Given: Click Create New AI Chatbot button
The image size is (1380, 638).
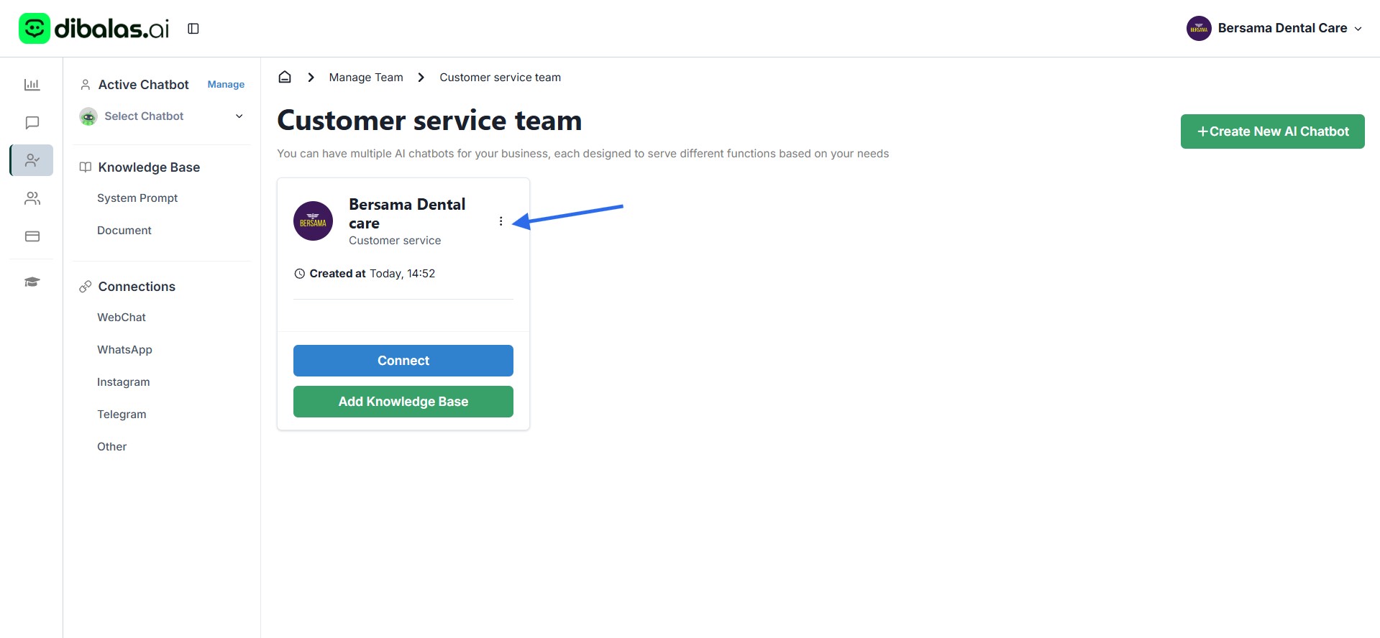Looking at the screenshot, I should click(1272, 131).
